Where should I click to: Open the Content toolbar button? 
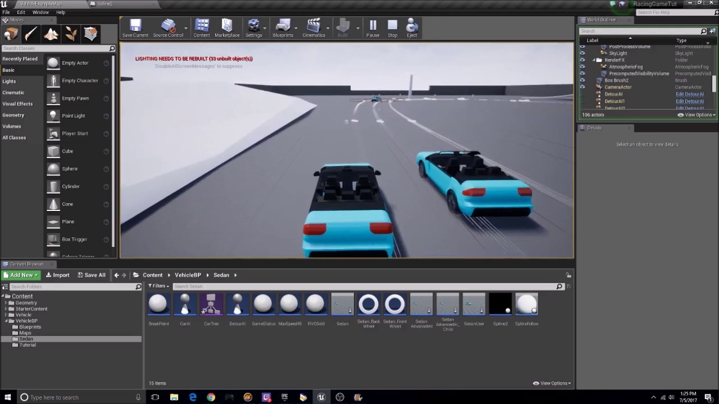202,28
